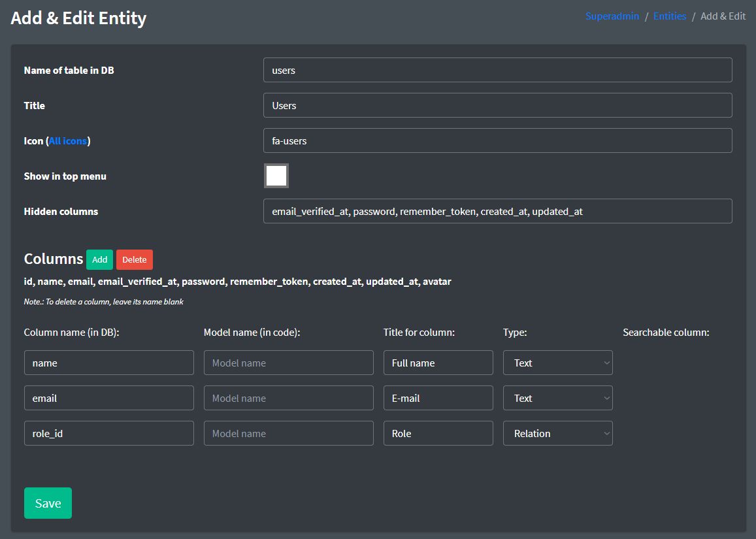756x539 pixels.
Task: Open the Type dropdown for email column
Action: (x=557, y=398)
